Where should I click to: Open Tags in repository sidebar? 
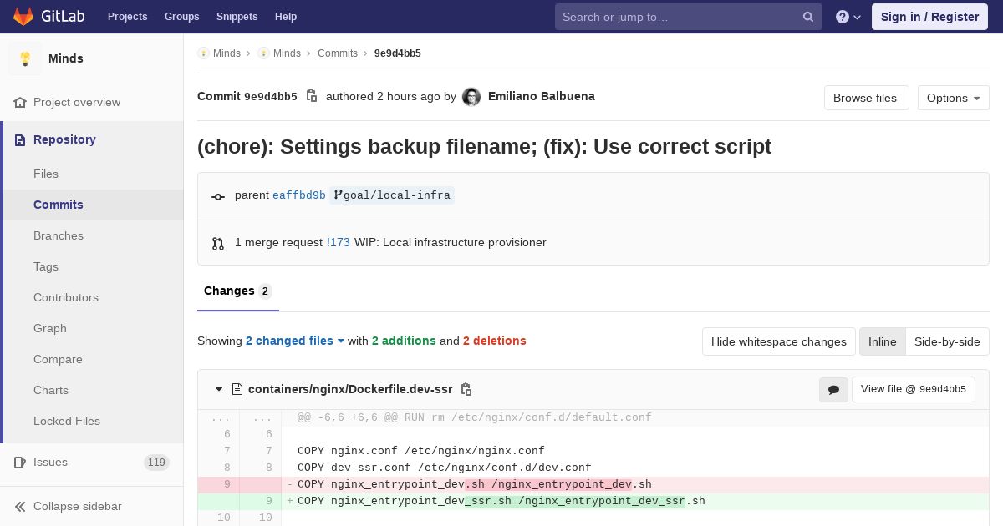(46, 266)
